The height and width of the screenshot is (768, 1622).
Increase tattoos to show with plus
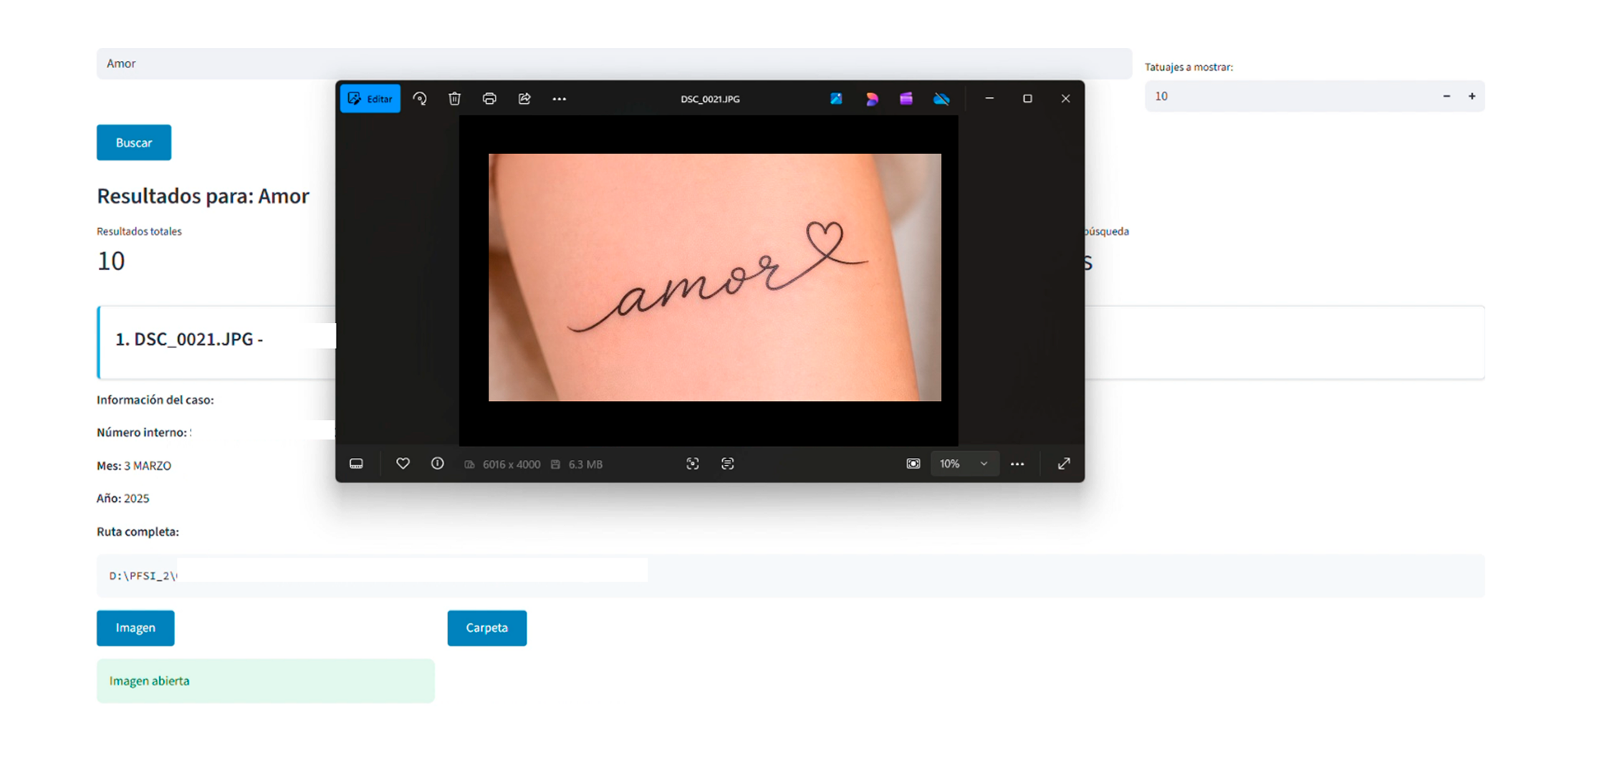pyautogui.click(x=1472, y=96)
